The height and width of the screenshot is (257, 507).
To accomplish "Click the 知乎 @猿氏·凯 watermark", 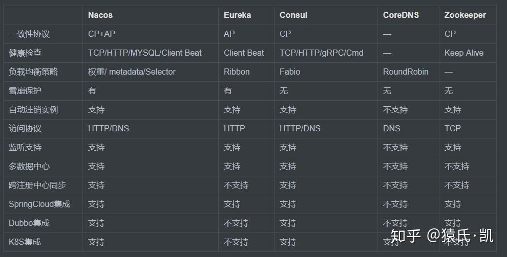I will pos(441,236).
